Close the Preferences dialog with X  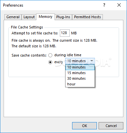119,5
